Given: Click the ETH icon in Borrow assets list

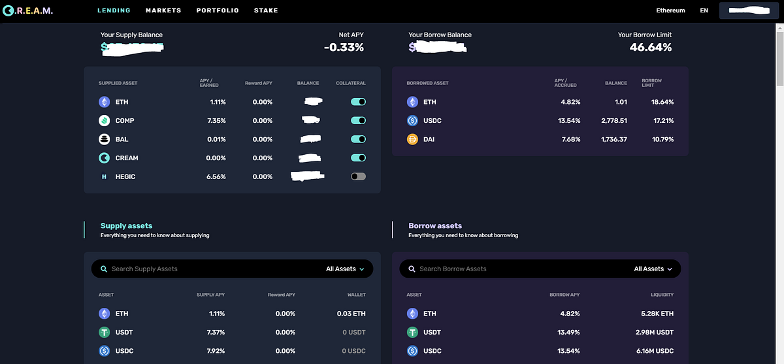Looking at the screenshot, I should pyautogui.click(x=412, y=314).
